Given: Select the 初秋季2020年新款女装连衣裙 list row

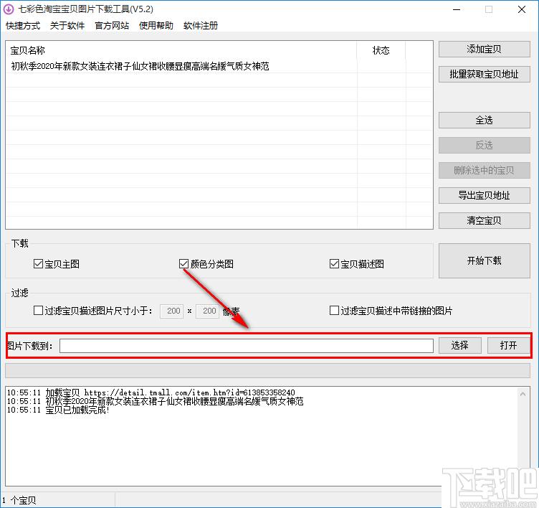Looking at the screenshot, I should [x=219, y=66].
